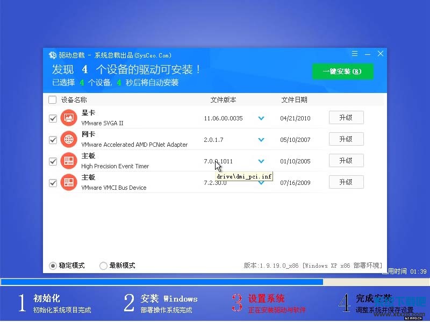Viewport: 430px width, 322px height.
Task: Click the file version column header
Action: (x=223, y=100)
